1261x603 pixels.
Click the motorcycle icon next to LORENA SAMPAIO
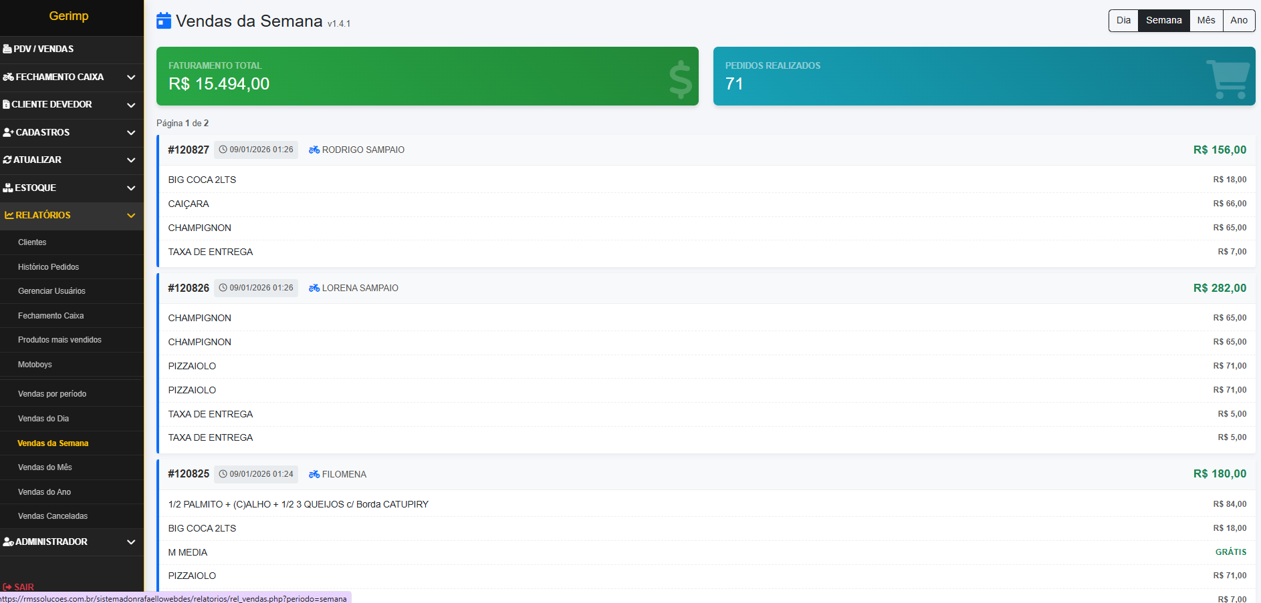pyautogui.click(x=314, y=288)
